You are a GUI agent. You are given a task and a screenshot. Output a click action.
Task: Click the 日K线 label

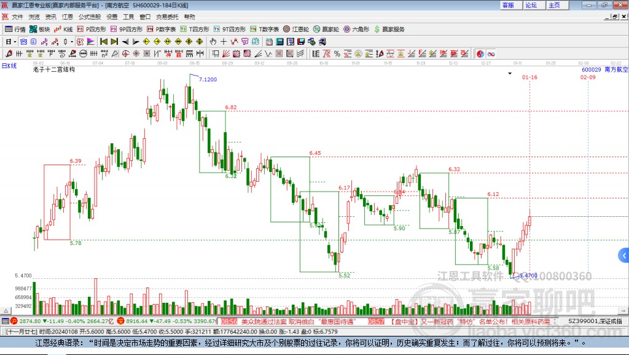(9, 66)
